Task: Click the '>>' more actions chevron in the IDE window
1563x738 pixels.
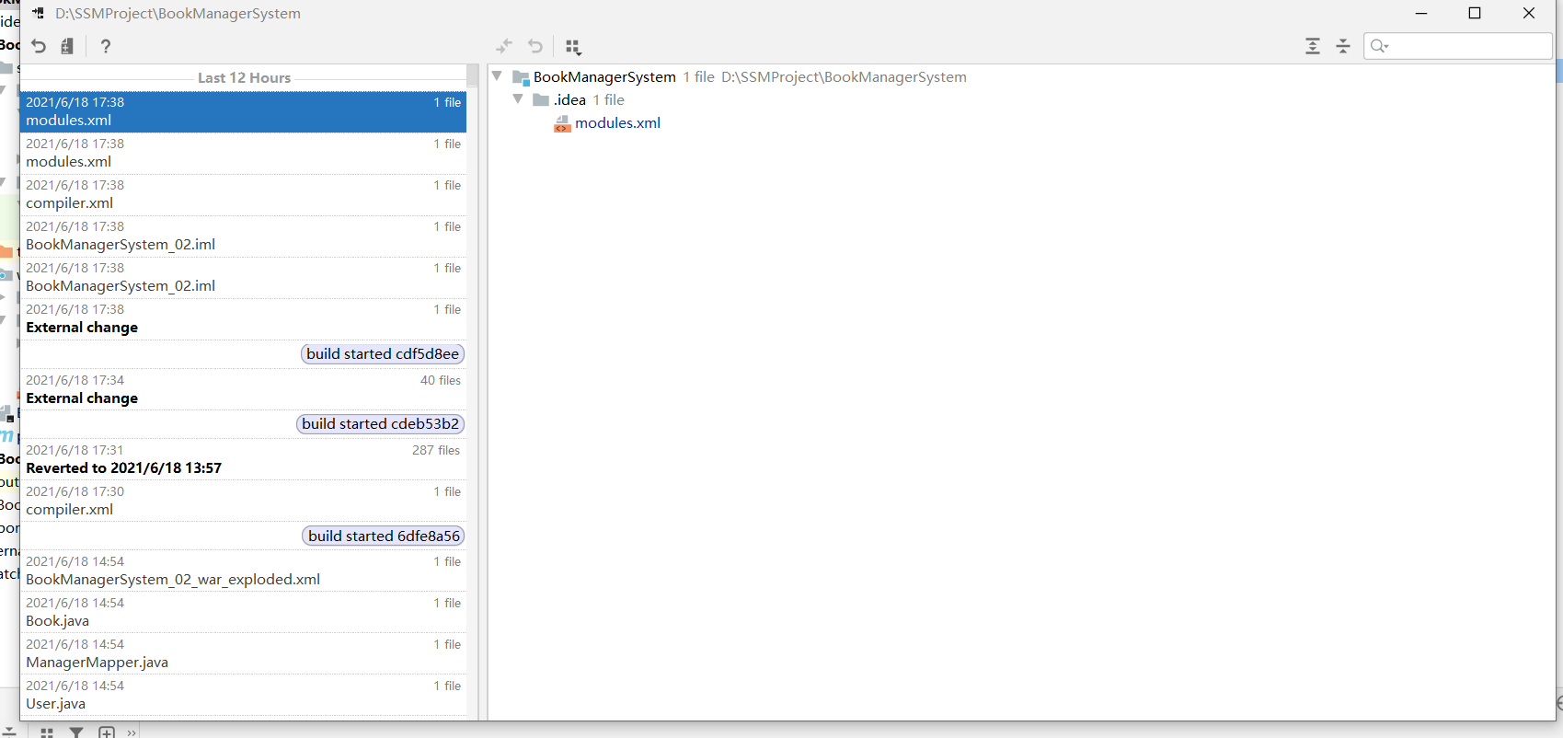Action: 132,732
